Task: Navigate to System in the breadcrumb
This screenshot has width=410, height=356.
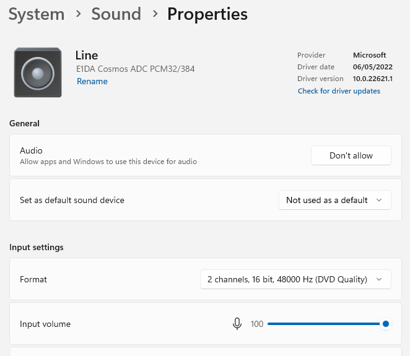Action: coord(37,14)
